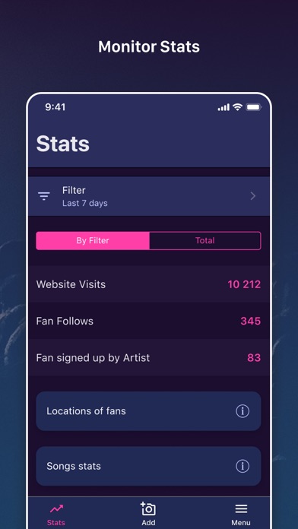Tap the Add camera icon
298x529 pixels.
tap(148, 508)
